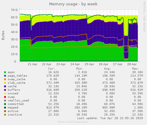Image resolution: width=147 pixels, height=125 pixels.
Task: Click the buffers magenta legend swatch
Action: (x=5, y=90)
